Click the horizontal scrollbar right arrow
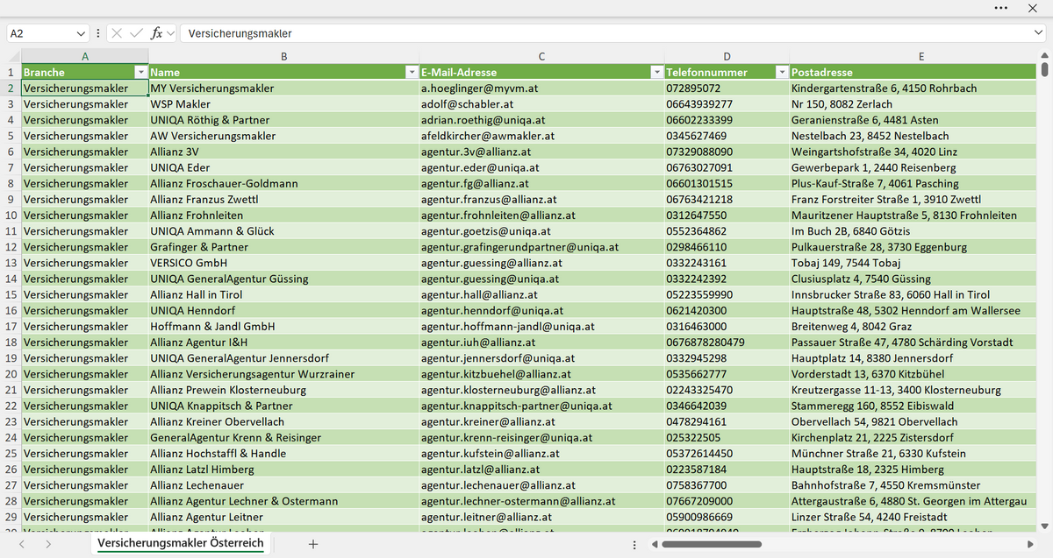 [1032, 544]
